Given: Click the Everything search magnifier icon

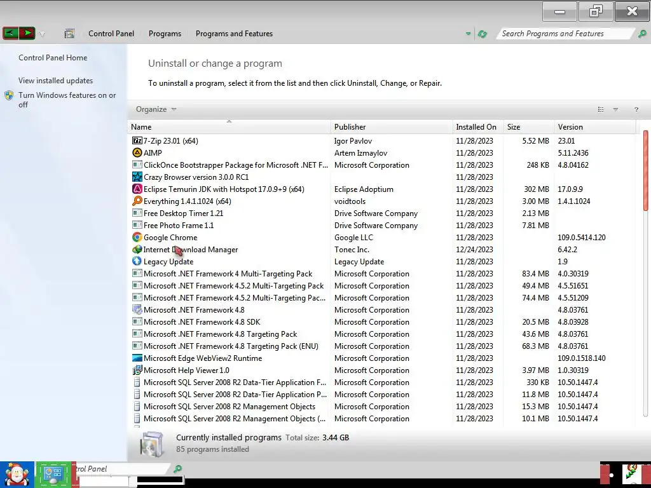Looking at the screenshot, I should click(x=137, y=201).
